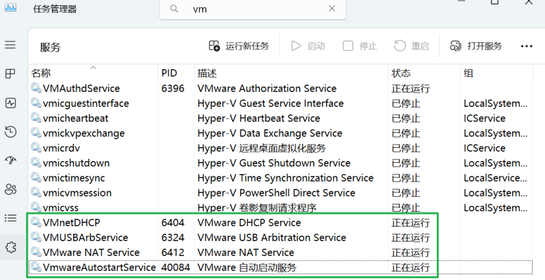Clear the search box with X

click(332, 8)
